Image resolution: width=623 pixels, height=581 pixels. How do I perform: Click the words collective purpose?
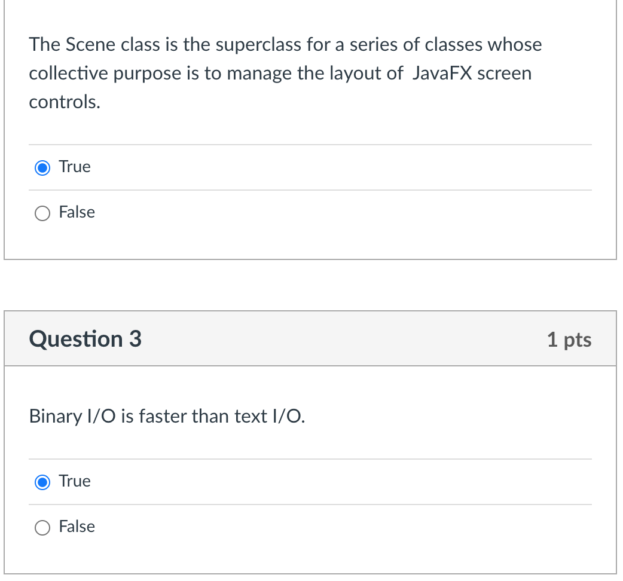point(105,74)
